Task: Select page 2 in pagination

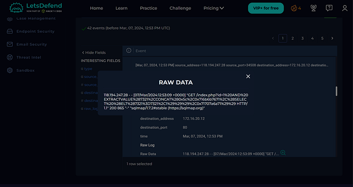Action: tap(292, 38)
